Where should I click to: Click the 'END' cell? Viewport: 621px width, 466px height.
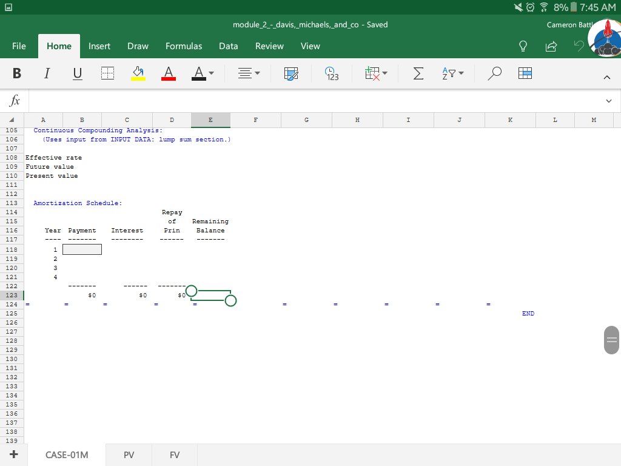[x=528, y=314]
